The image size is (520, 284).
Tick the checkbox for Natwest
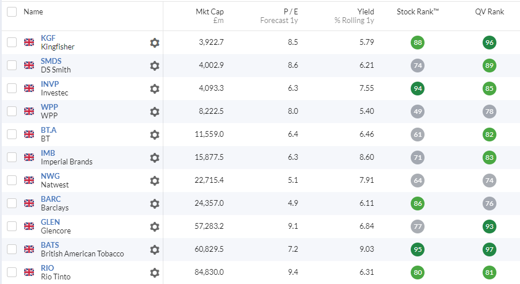tap(12, 180)
